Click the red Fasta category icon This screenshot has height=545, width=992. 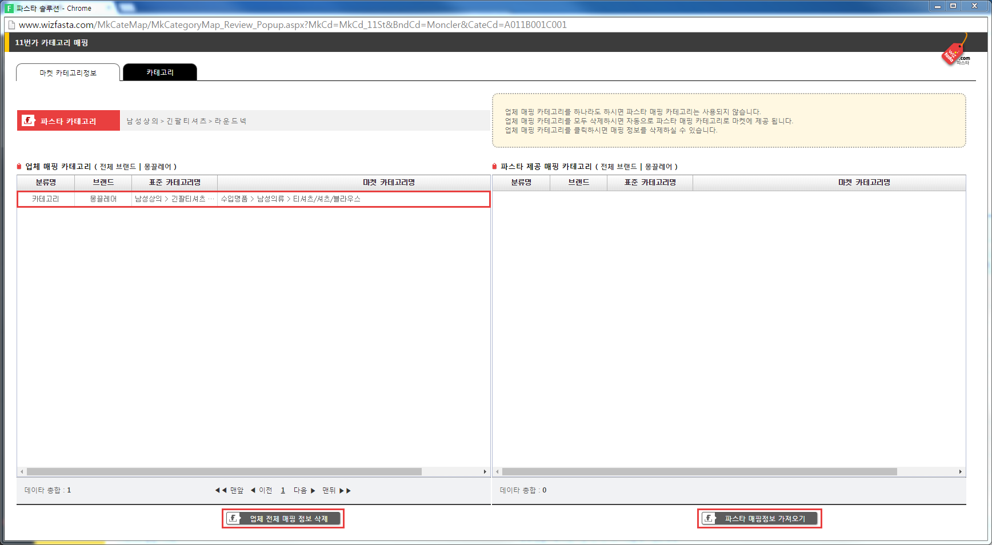[28, 120]
